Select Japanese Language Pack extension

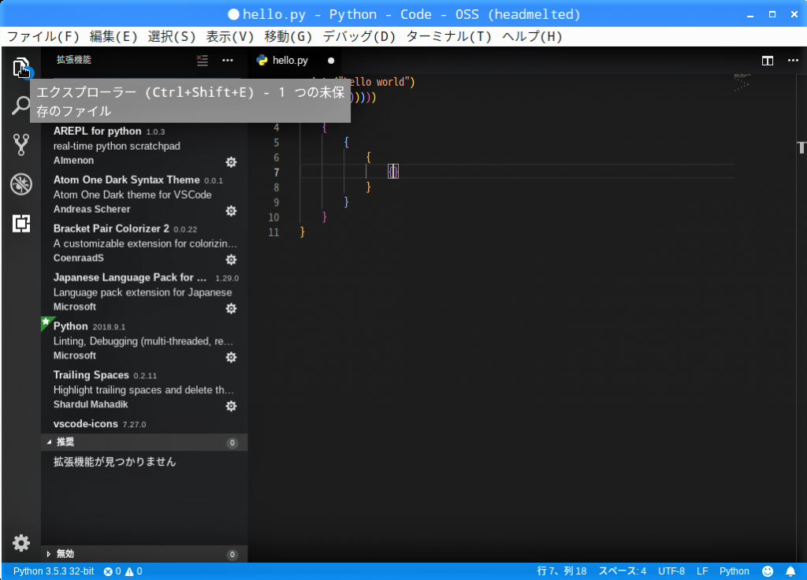point(145,292)
